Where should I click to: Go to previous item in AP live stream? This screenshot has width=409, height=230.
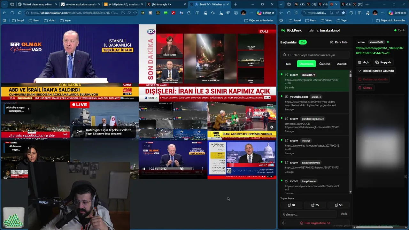73,123
